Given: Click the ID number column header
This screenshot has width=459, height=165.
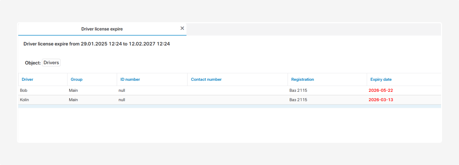Looking at the screenshot, I should tap(130, 79).
